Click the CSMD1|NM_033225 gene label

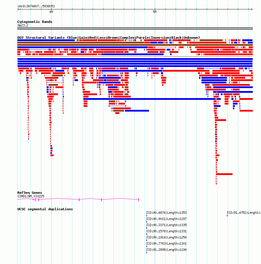[x=31, y=196]
